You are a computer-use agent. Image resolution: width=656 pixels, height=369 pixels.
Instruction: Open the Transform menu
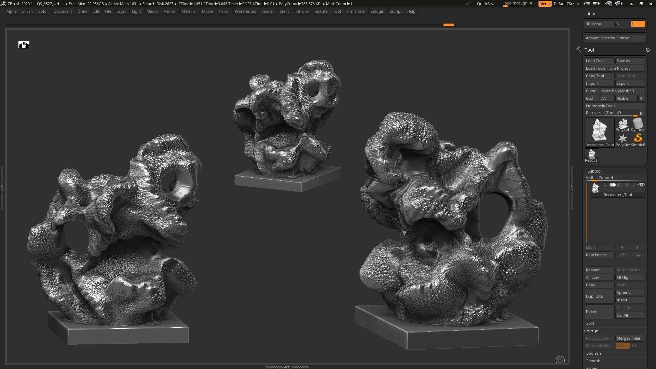click(355, 11)
